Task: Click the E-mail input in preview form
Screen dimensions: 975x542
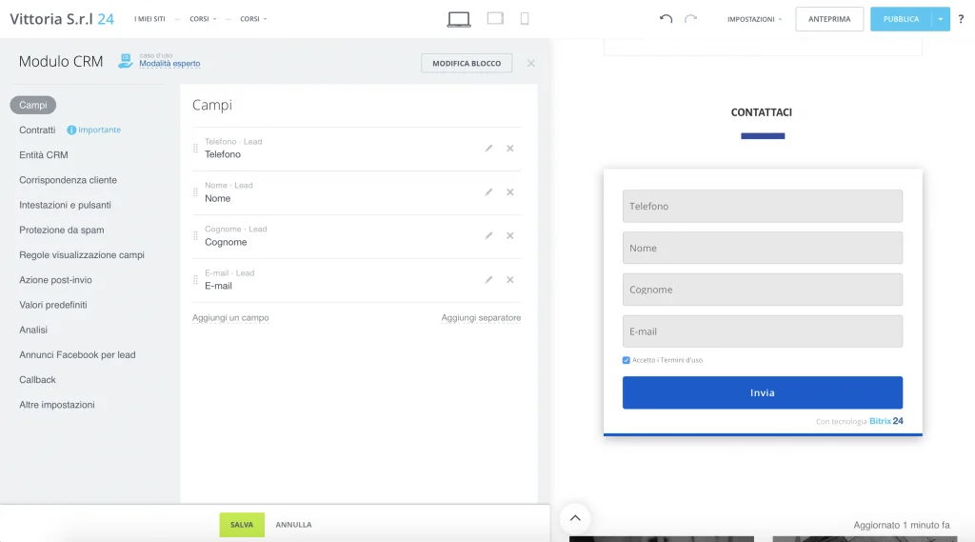Action: tap(763, 331)
